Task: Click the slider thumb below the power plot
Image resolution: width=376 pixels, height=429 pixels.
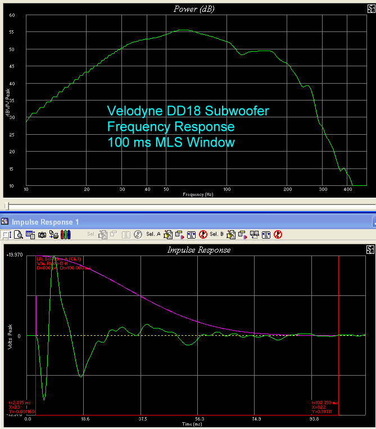Action: coord(6,207)
